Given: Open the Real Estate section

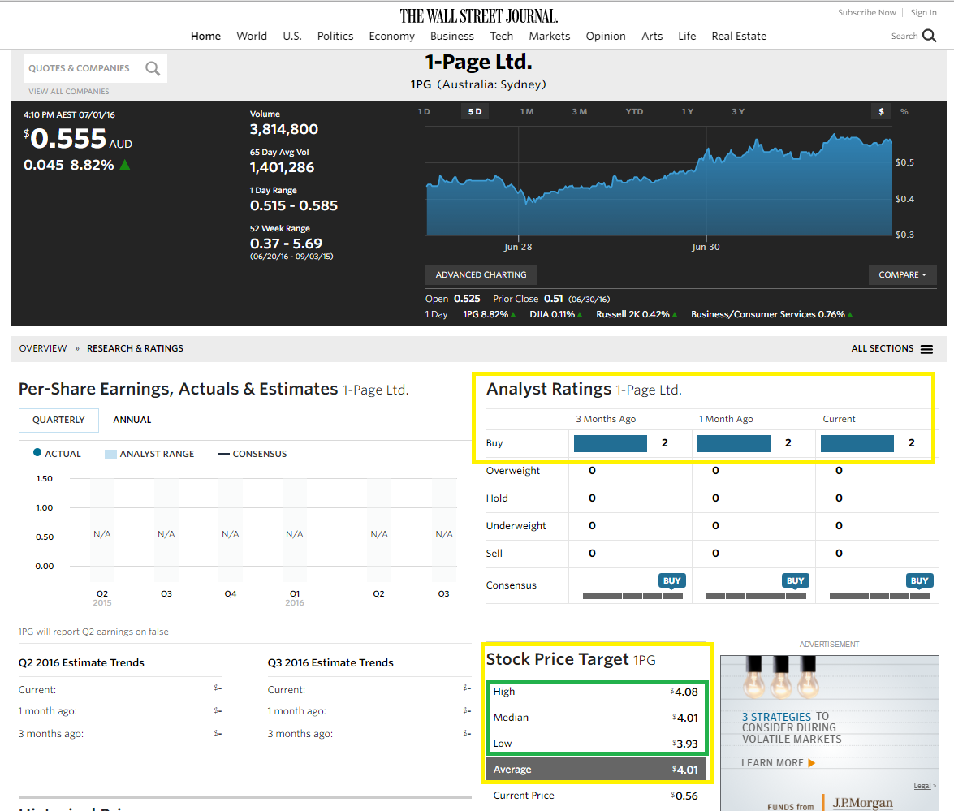Looking at the screenshot, I should pyautogui.click(x=739, y=36).
